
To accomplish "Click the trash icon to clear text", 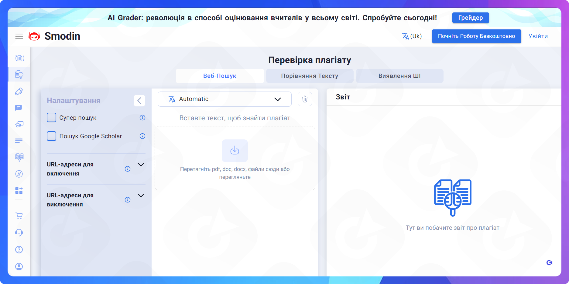I will point(305,99).
